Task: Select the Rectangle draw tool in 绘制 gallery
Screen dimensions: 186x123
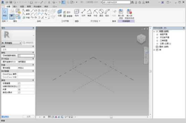Action: pyautogui.click(x=36, y=10)
